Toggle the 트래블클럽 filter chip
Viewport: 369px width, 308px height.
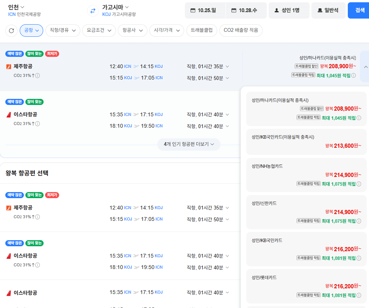pos(202,30)
